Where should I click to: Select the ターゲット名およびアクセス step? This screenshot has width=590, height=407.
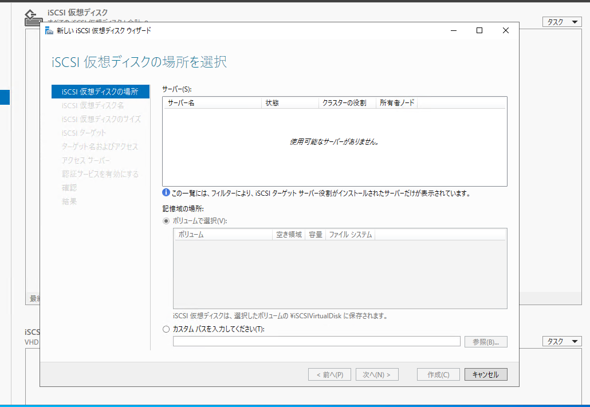pyautogui.click(x=100, y=147)
